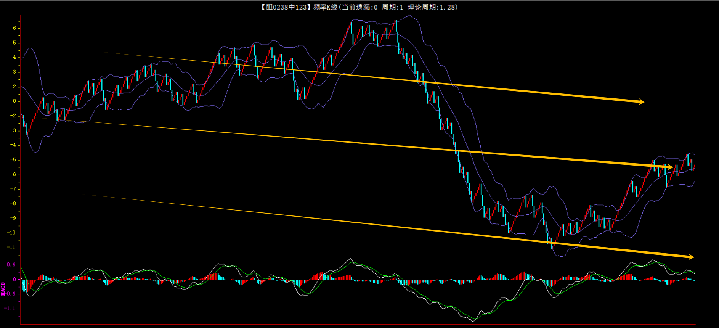
Task: Select the lowest candlestick below -11 level
Action: coord(552,244)
